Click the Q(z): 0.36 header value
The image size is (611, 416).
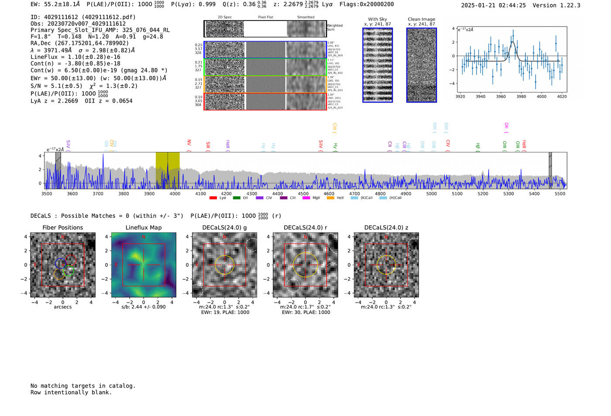pos(239,4)
